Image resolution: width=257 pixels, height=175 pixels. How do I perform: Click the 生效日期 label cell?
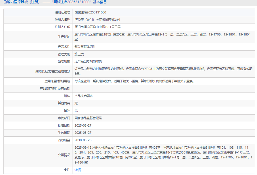[38, 133]
